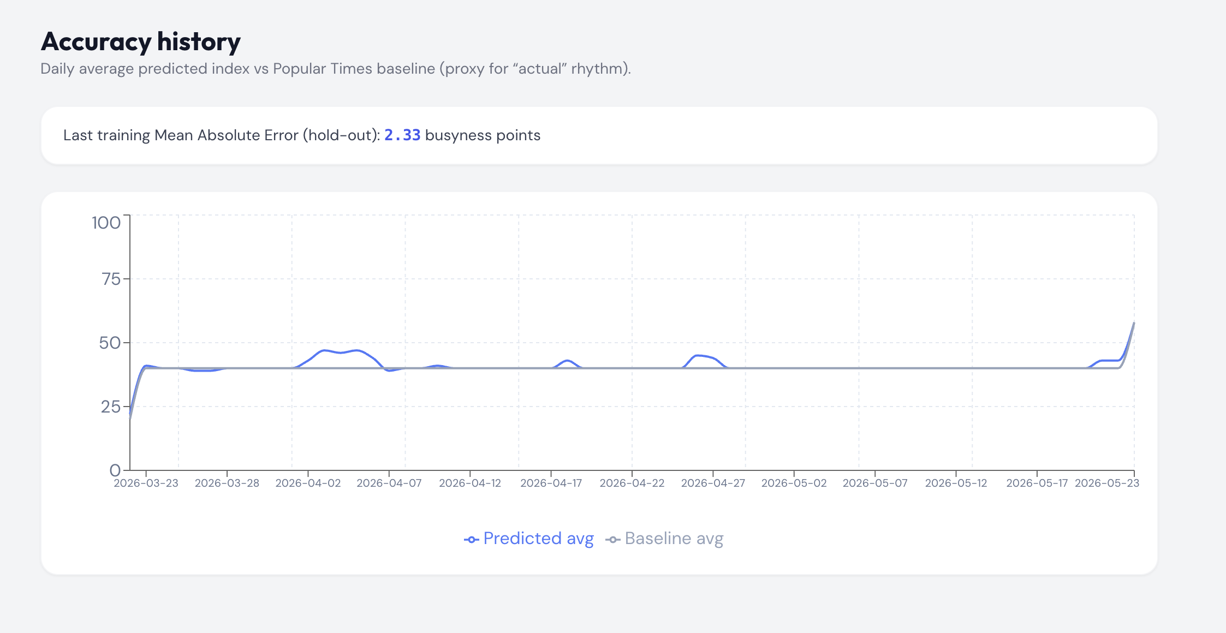Click the Predicted avg legend marker icon
Viewport: 1226px width, 633px height.
tap(471, 540)
